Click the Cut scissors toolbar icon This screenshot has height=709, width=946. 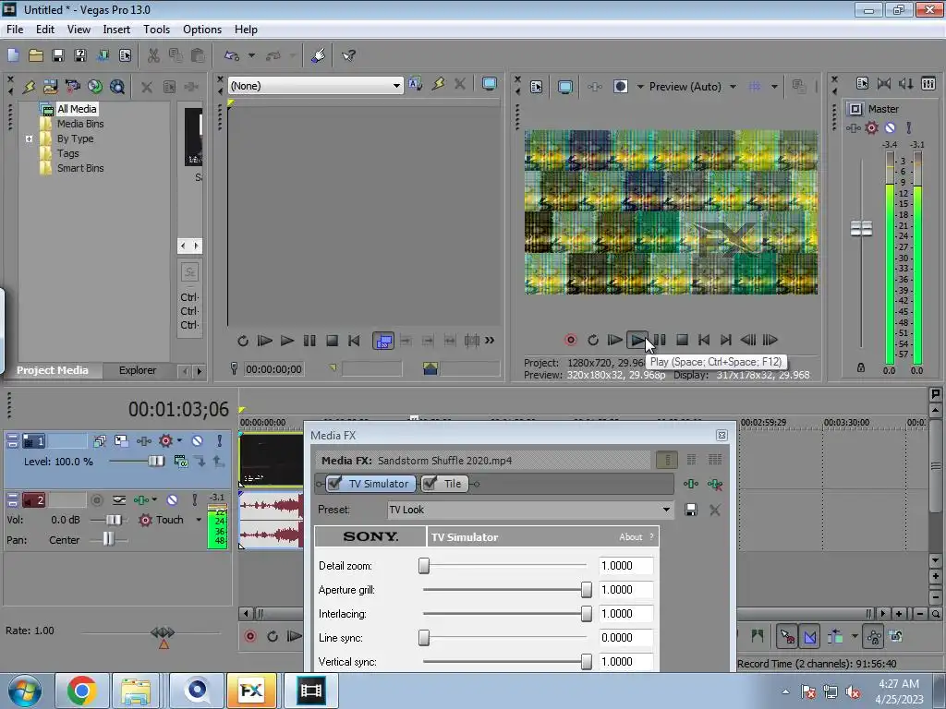[x=154, y=56]
